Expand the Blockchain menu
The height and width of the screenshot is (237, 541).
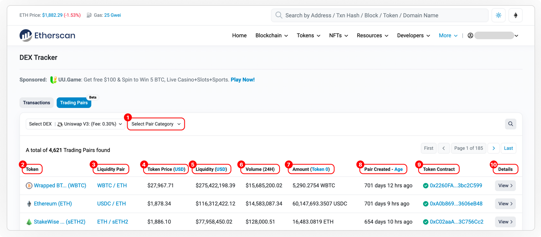pos(272,35)
